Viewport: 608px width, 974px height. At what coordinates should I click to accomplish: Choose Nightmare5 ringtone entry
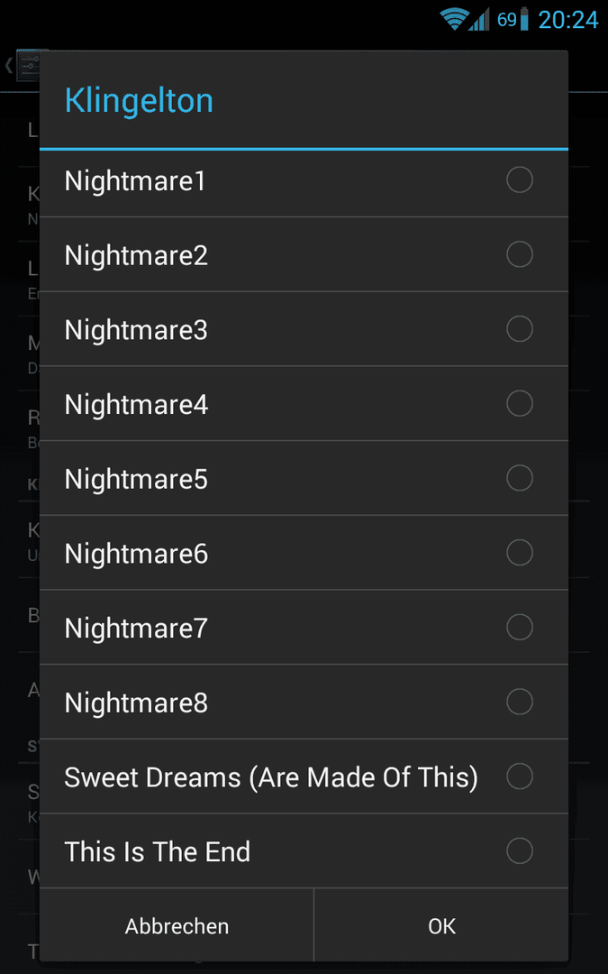pos(304,478)
